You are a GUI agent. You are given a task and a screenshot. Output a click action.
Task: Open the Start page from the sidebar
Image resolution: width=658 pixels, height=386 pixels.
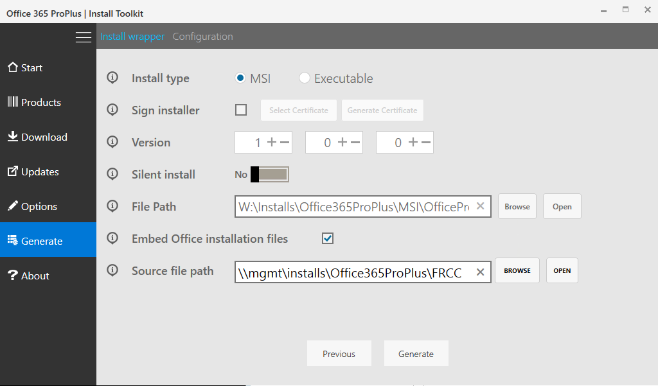[29, 67]
